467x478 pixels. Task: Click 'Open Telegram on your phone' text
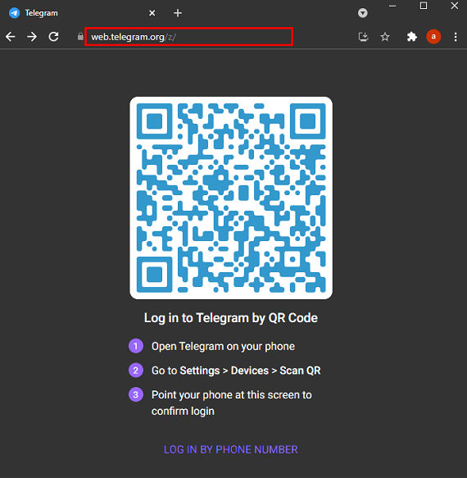tap(223, 346)
